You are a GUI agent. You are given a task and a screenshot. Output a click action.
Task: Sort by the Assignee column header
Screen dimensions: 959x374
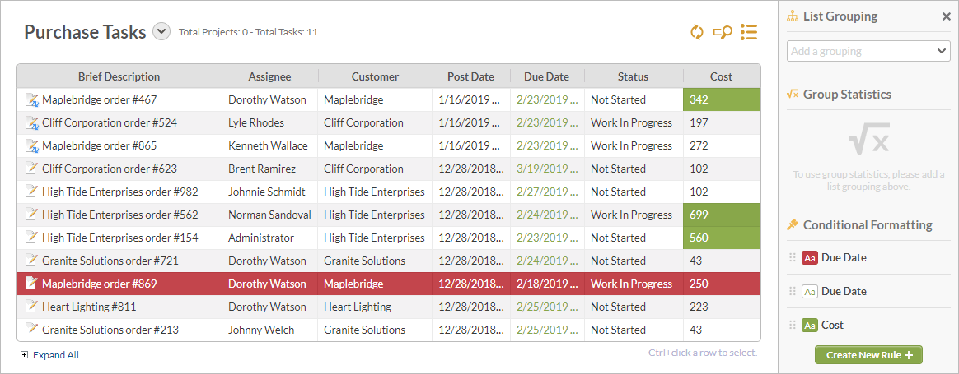pyautogui.click(x=269, y=77)
